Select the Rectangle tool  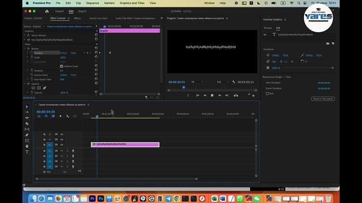pyautogui.click(x=27, y=140)
